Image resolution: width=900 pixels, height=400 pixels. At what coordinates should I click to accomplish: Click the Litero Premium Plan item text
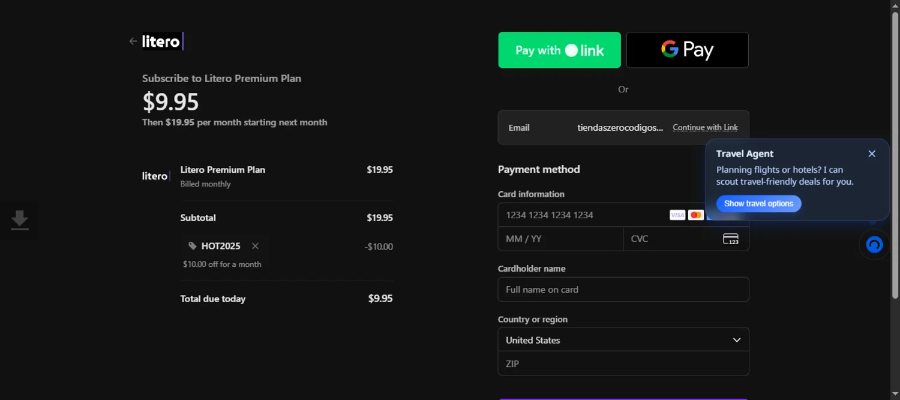223,170
